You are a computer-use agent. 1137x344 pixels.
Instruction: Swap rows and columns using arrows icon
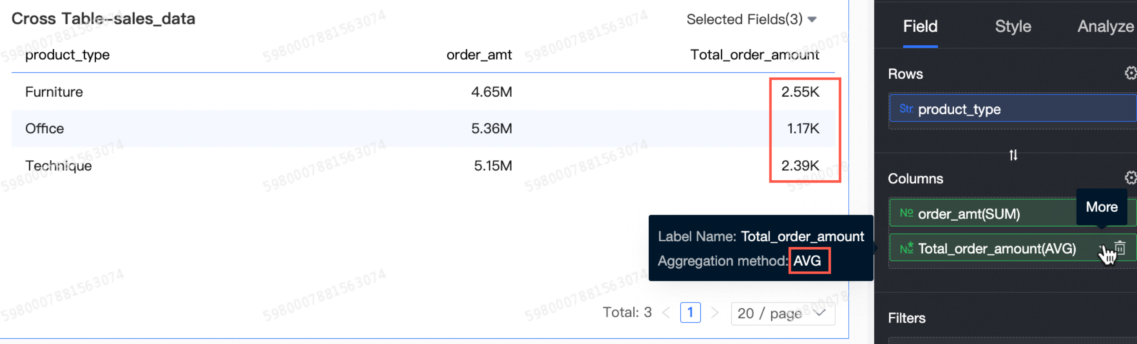(x=1013, y=155)
